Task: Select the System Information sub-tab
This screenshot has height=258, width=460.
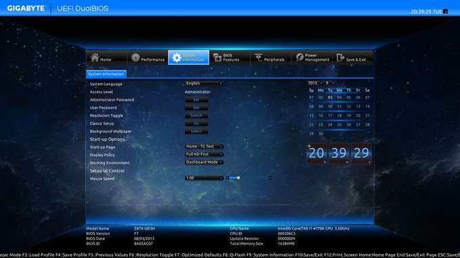Action: (106, 74)
